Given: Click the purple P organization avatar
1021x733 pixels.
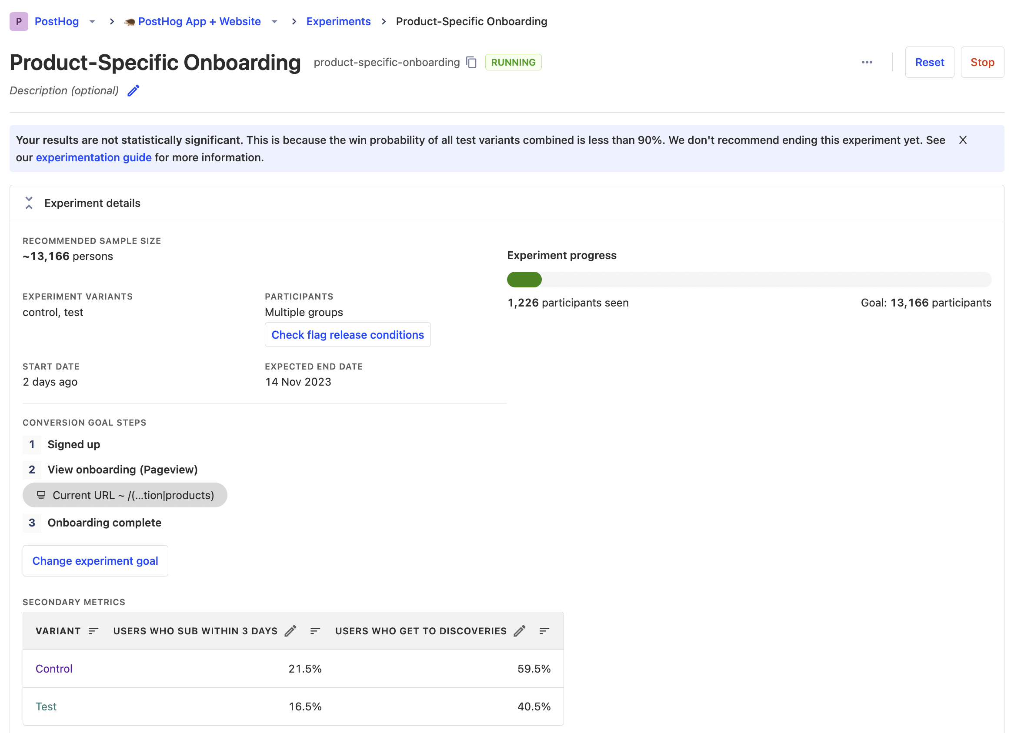Looking at the screenshot, I should [18, 21].
